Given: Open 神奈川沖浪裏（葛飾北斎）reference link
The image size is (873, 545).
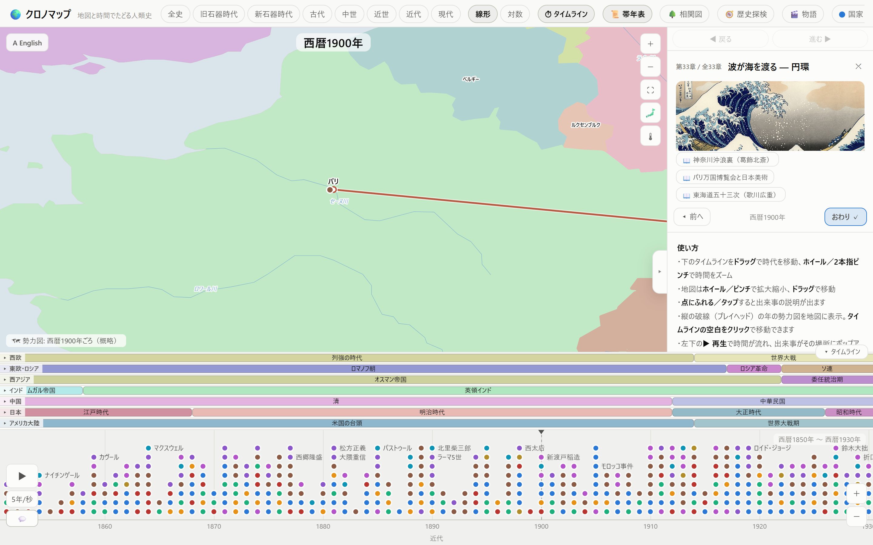Looking at the screenshot, I should 727,160.
